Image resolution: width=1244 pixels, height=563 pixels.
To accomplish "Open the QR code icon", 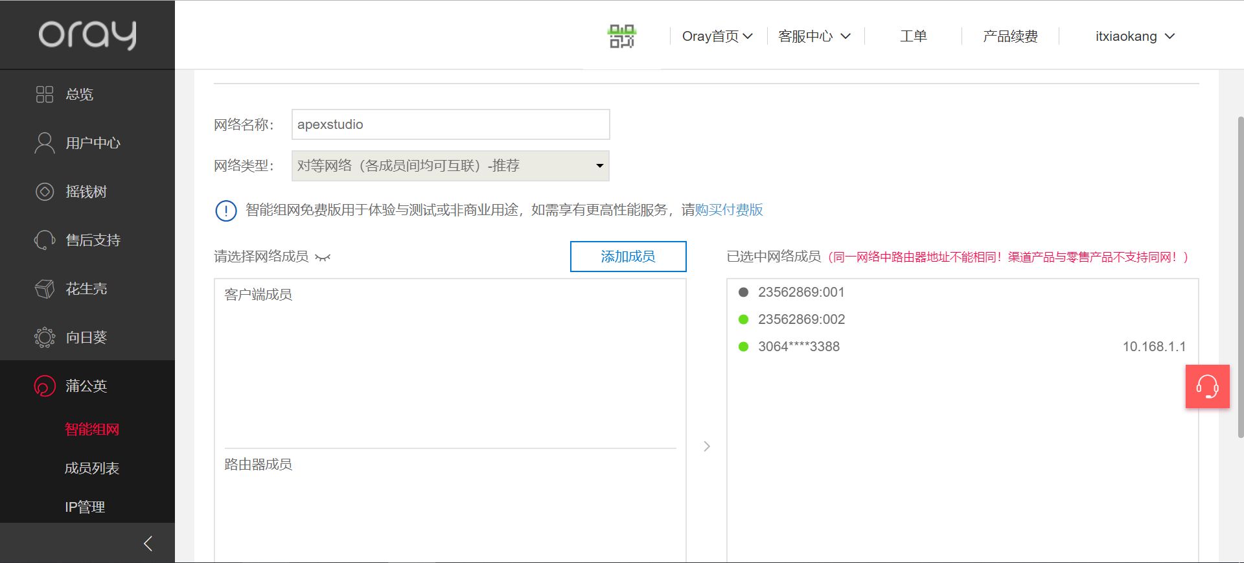I will [622, 36].
